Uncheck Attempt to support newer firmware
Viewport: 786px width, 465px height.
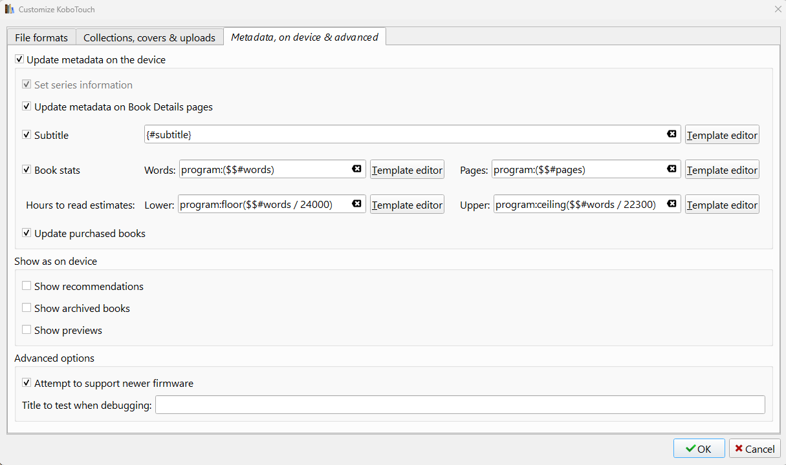[x=27, y=383]
